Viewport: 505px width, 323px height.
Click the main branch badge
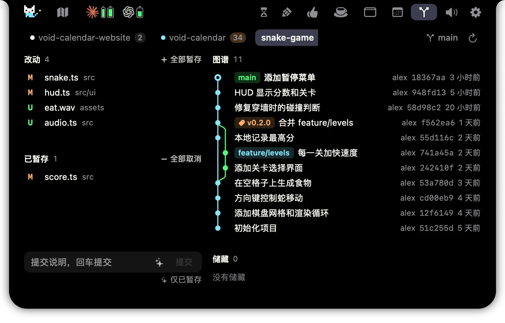(247, 78)
